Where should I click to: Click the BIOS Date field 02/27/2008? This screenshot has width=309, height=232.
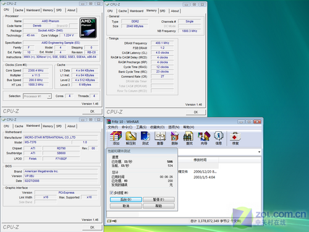61,181
